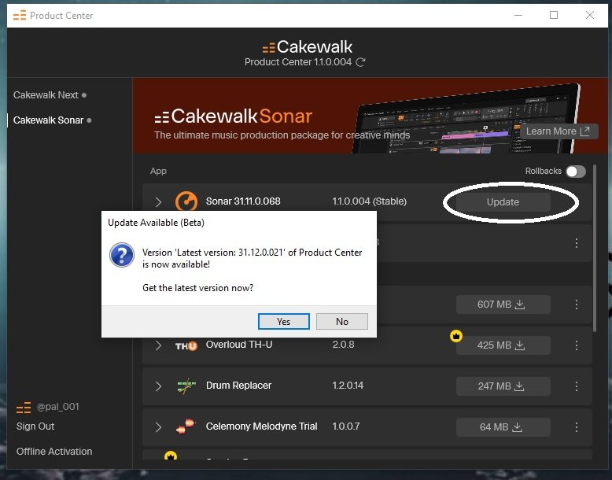
Task: Click the Overloud TH-U product icon
Action: pos(186,345)
